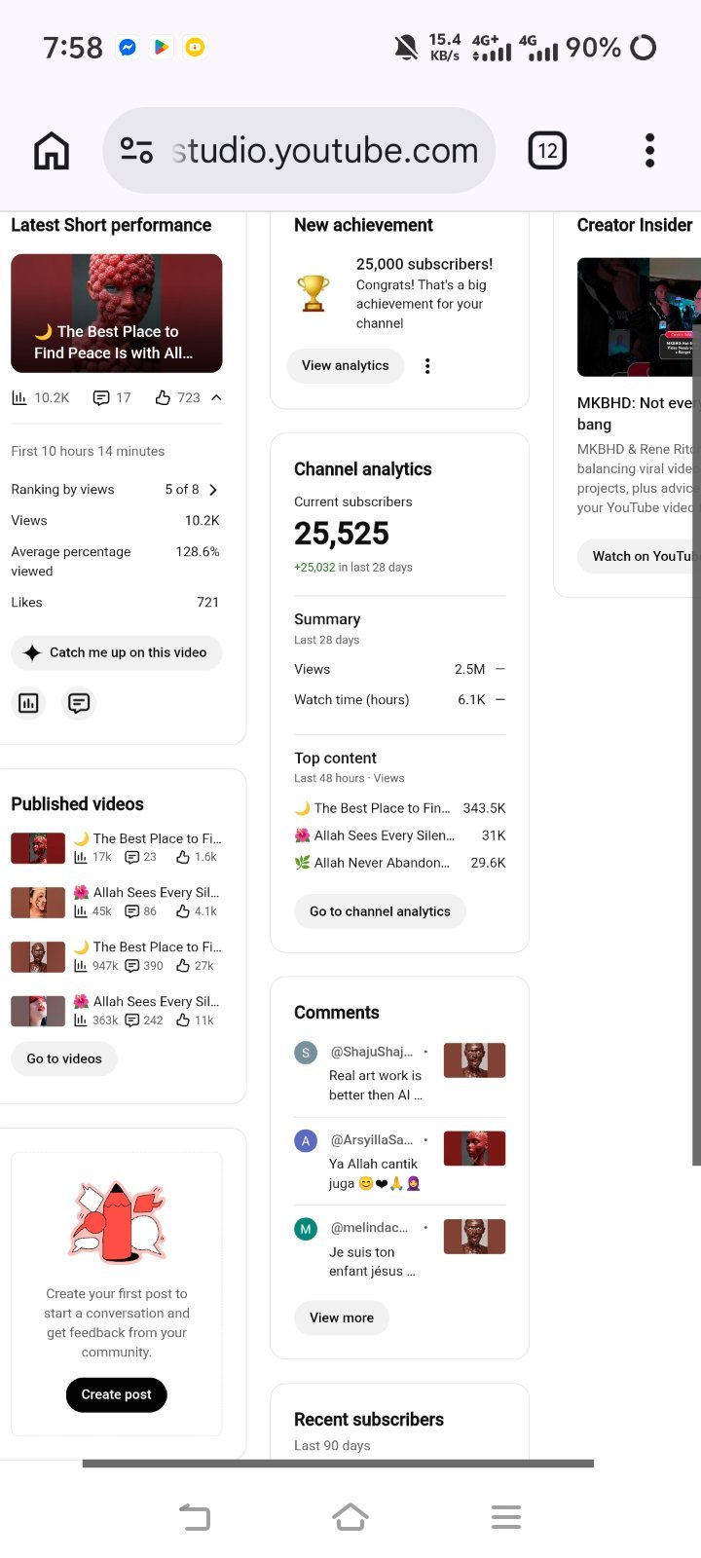The height and width of the screenshot is (1558, 701).
Task: Tap the Android recent apps button
Action: tap(506, 1517)
